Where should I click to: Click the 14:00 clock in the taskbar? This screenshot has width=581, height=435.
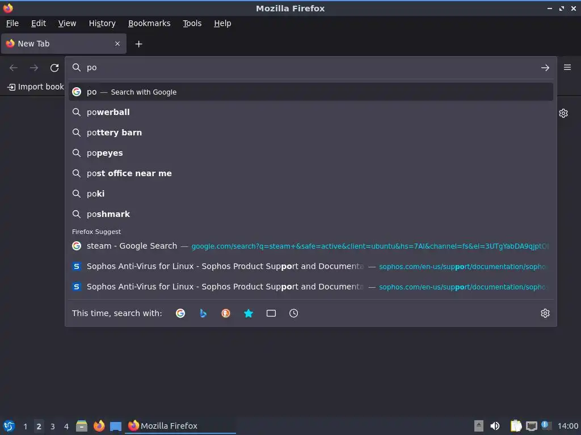(x=567, y=427)
